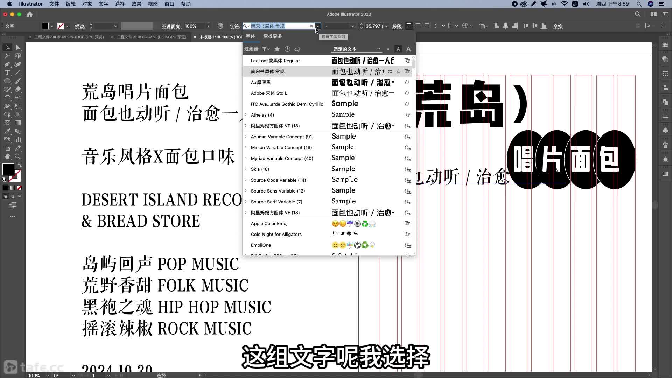Screen dimensions: 672x378
Task: Set large font sample size
Action: (408, 49)
